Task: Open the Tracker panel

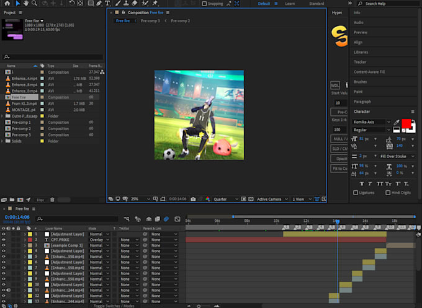Action: (360, 62)
